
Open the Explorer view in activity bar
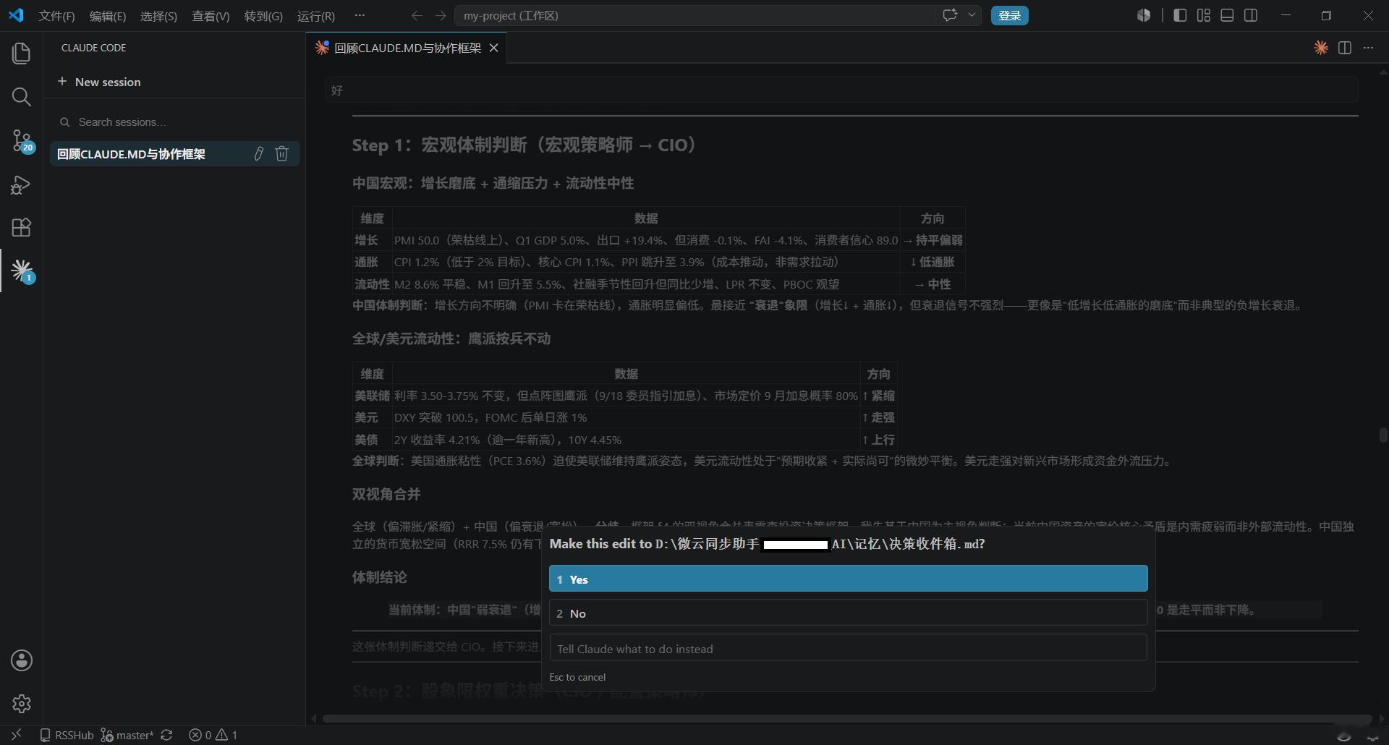click(x=21, y=54)
